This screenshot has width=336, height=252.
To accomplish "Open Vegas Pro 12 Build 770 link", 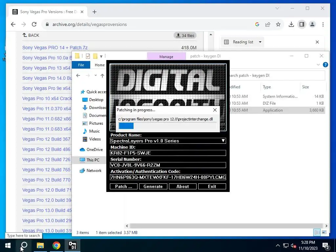I will point(46,180).
